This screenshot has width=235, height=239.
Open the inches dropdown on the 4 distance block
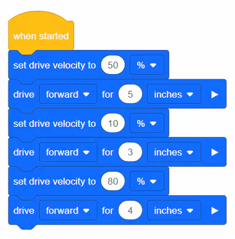pyautogui.click(x=174, y=210)
